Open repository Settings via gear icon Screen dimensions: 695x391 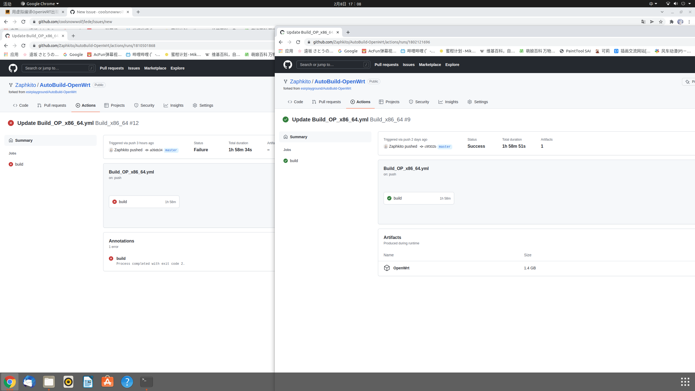(478, 102)
